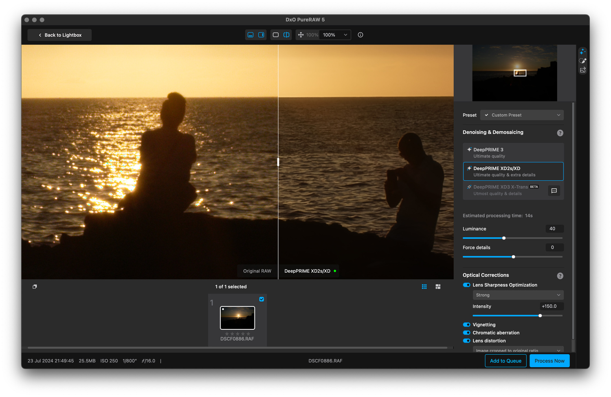This screenshot has height=397, width=611.
Task: Open the Strong sharpness level dropdown
Action: 518,295
